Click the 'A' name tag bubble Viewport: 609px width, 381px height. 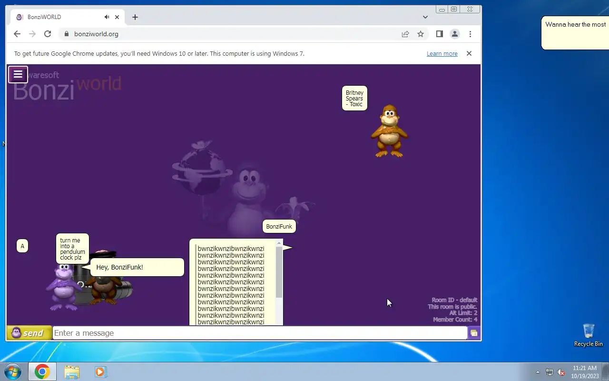(x=22, y=246)
